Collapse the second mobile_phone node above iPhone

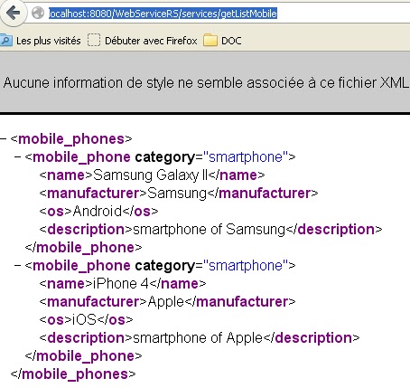point(18,266)
